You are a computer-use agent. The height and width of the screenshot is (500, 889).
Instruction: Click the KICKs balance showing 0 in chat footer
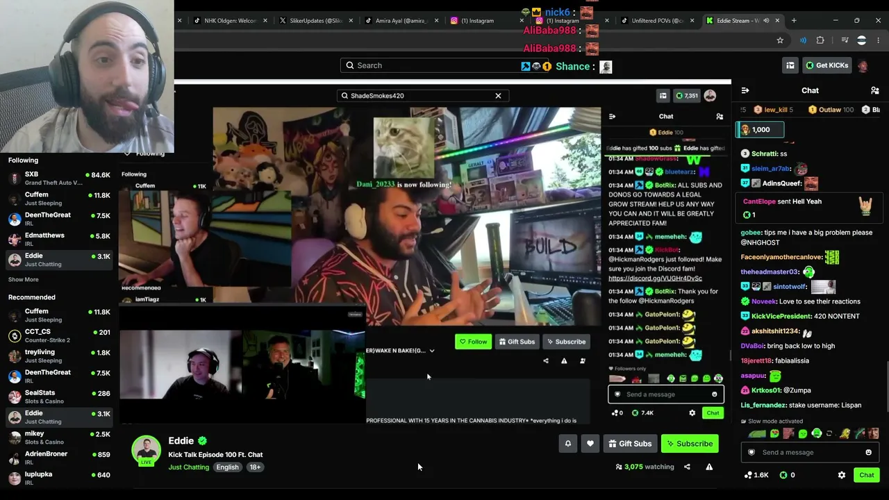(x=787, y=475)
